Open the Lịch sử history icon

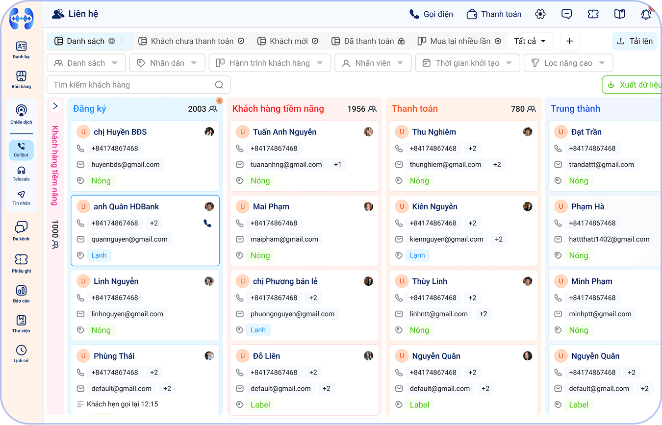click(21, 353)
